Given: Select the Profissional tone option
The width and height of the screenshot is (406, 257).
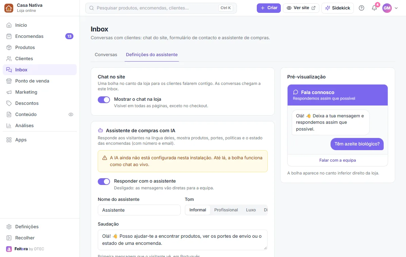Looking at the screenshot, I should [226, 210].
